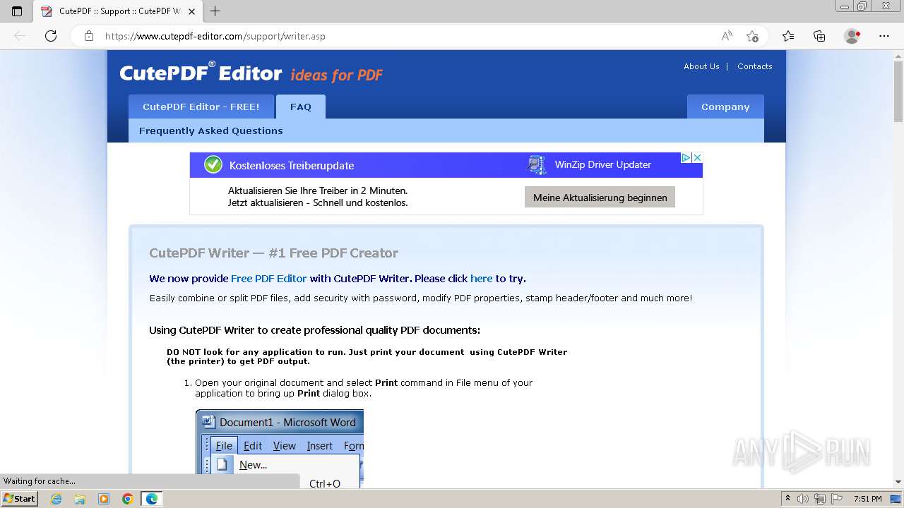Switch to CutePDF Editor - FREE! tab
The image size is (904, 508).
tap(201, 107)
